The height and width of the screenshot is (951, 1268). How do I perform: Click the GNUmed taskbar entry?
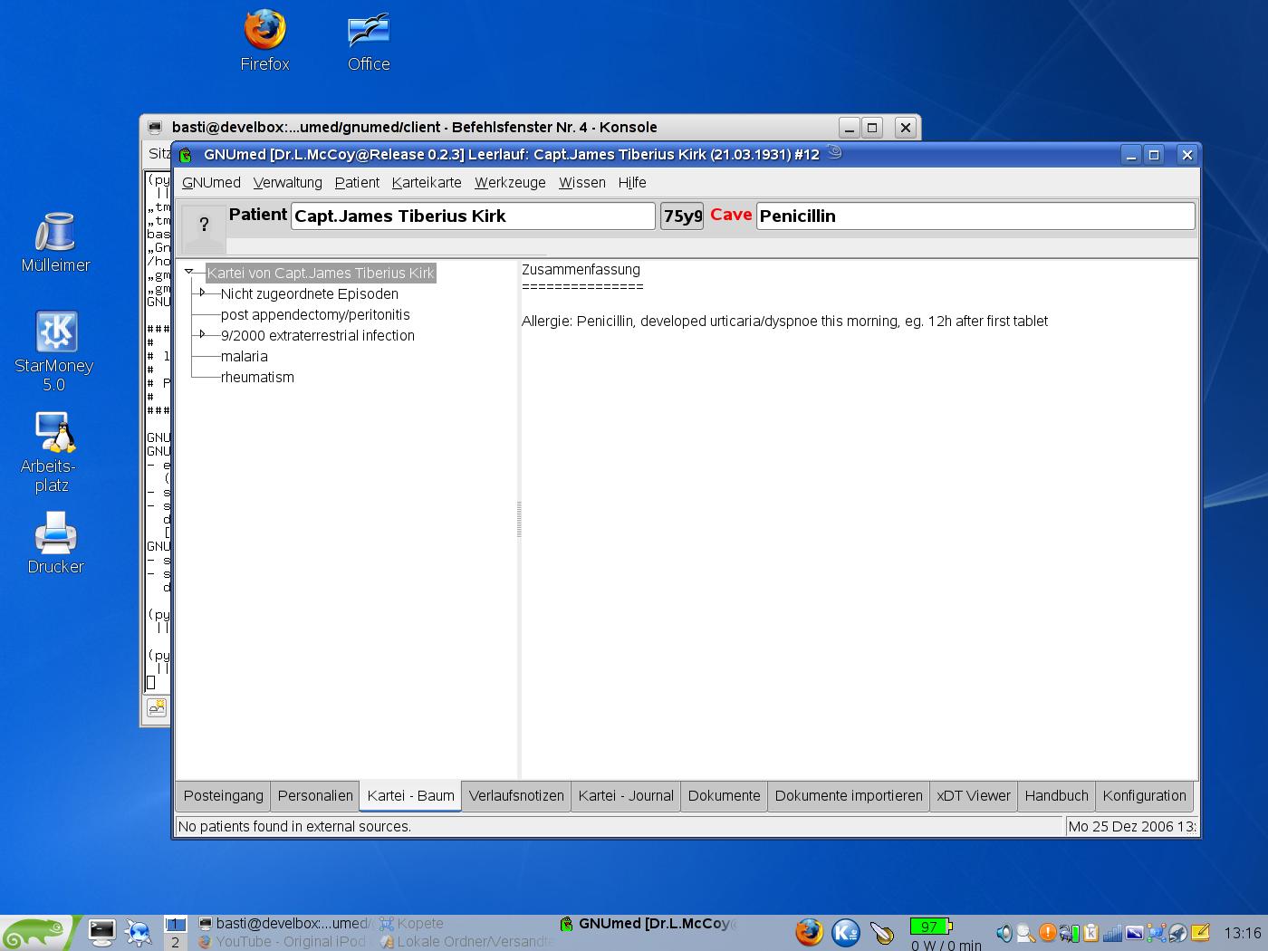(648, 924)
